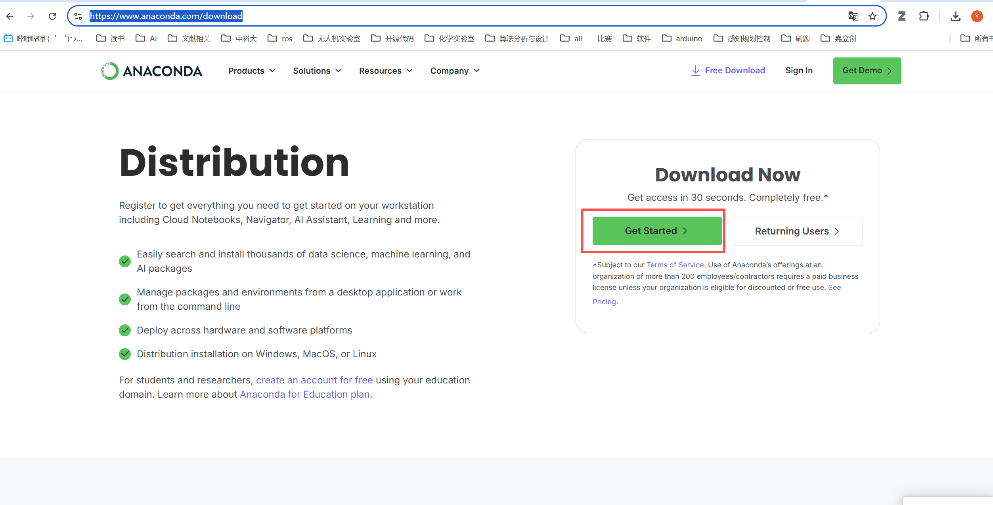
Task: Click the browser back arrow
Action: pyautogui.click(x=10, y=16)
